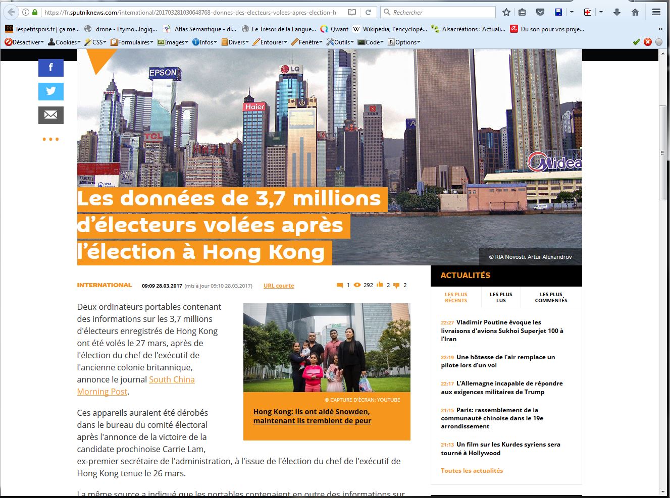Toggle Reader View in the address bar
The width and height of the screenshot is (670, 498).
point(352,12)
